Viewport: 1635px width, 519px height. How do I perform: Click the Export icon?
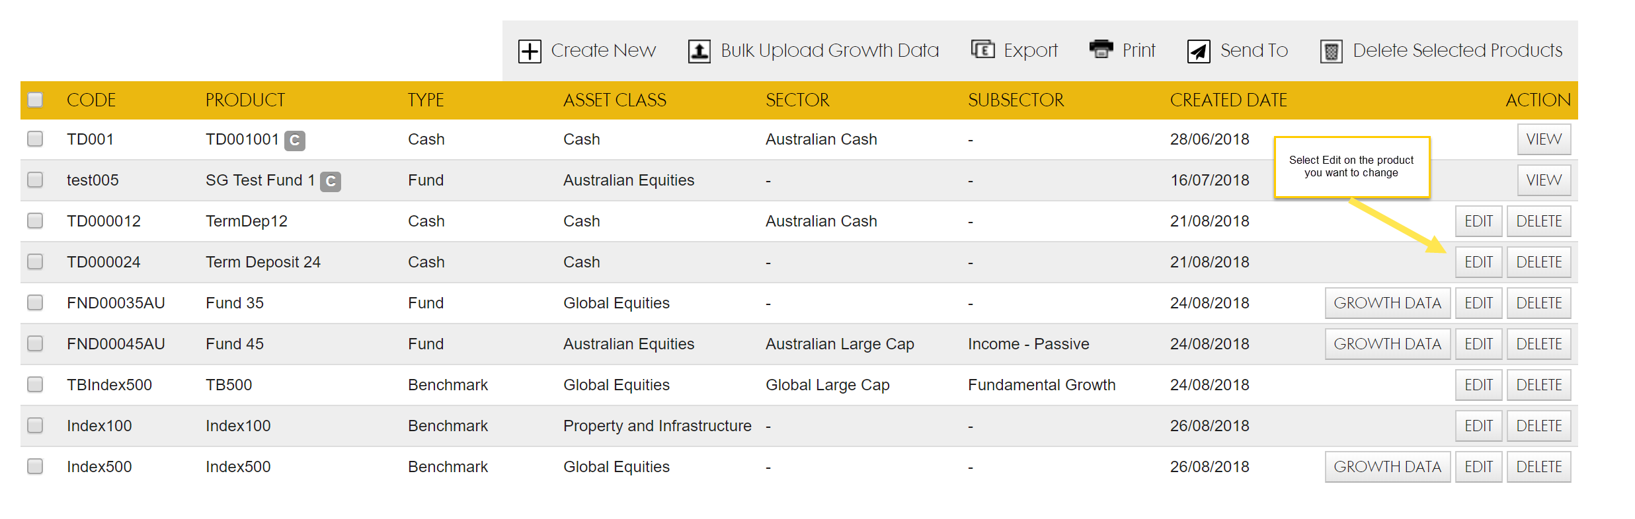pyautogui.click(x=982, y=50)
